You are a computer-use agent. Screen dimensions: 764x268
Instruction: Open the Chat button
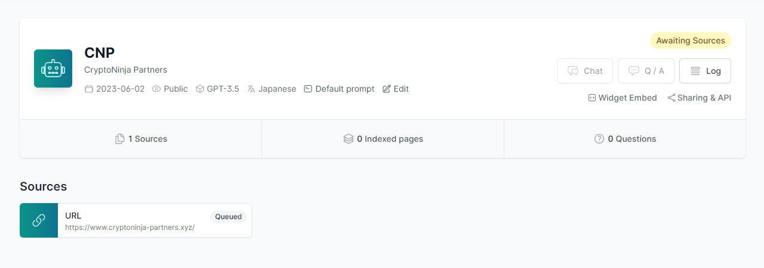(x=585, y=71)
